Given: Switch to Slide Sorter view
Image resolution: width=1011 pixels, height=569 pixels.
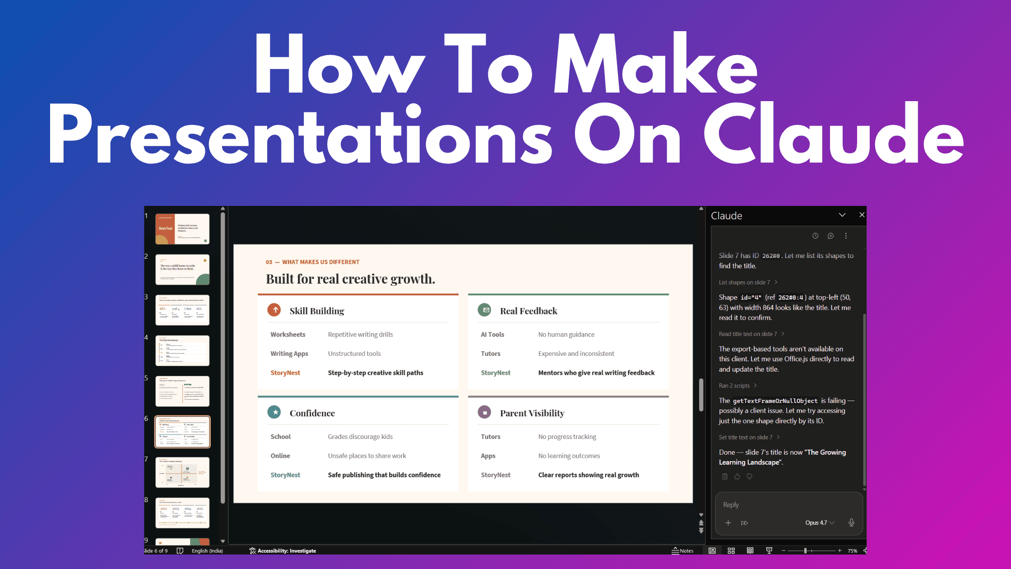Looking at the screenshot, I should tap(731, 550).
